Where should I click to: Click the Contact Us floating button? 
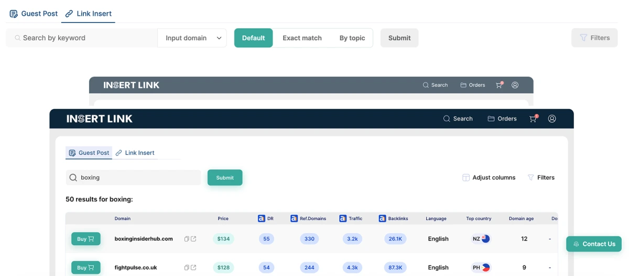(594, 244)
